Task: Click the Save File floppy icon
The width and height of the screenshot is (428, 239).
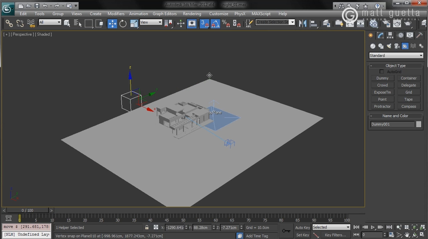Action: tap(37, 5)
